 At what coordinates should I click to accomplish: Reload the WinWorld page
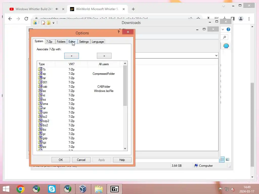click(x=26, y=19)
